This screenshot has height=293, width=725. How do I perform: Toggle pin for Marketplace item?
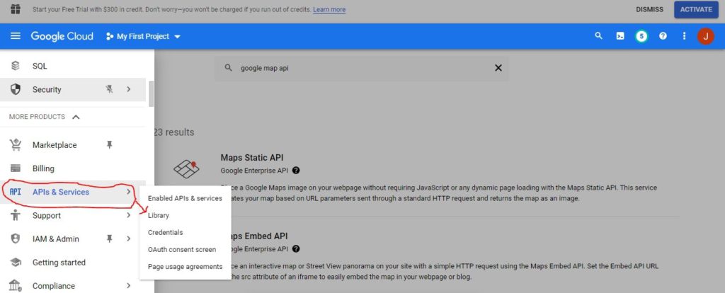click(109, 144)
